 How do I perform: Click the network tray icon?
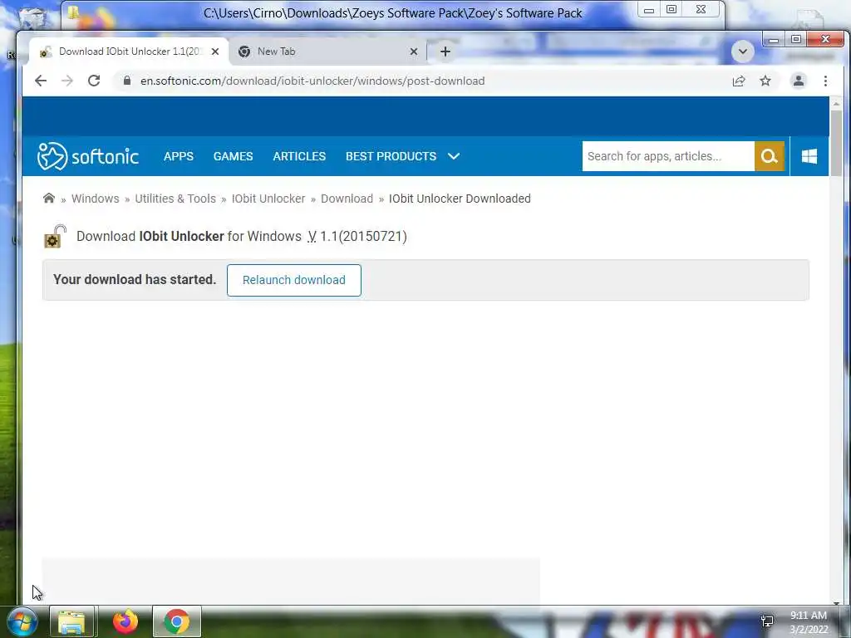(767, 621)
